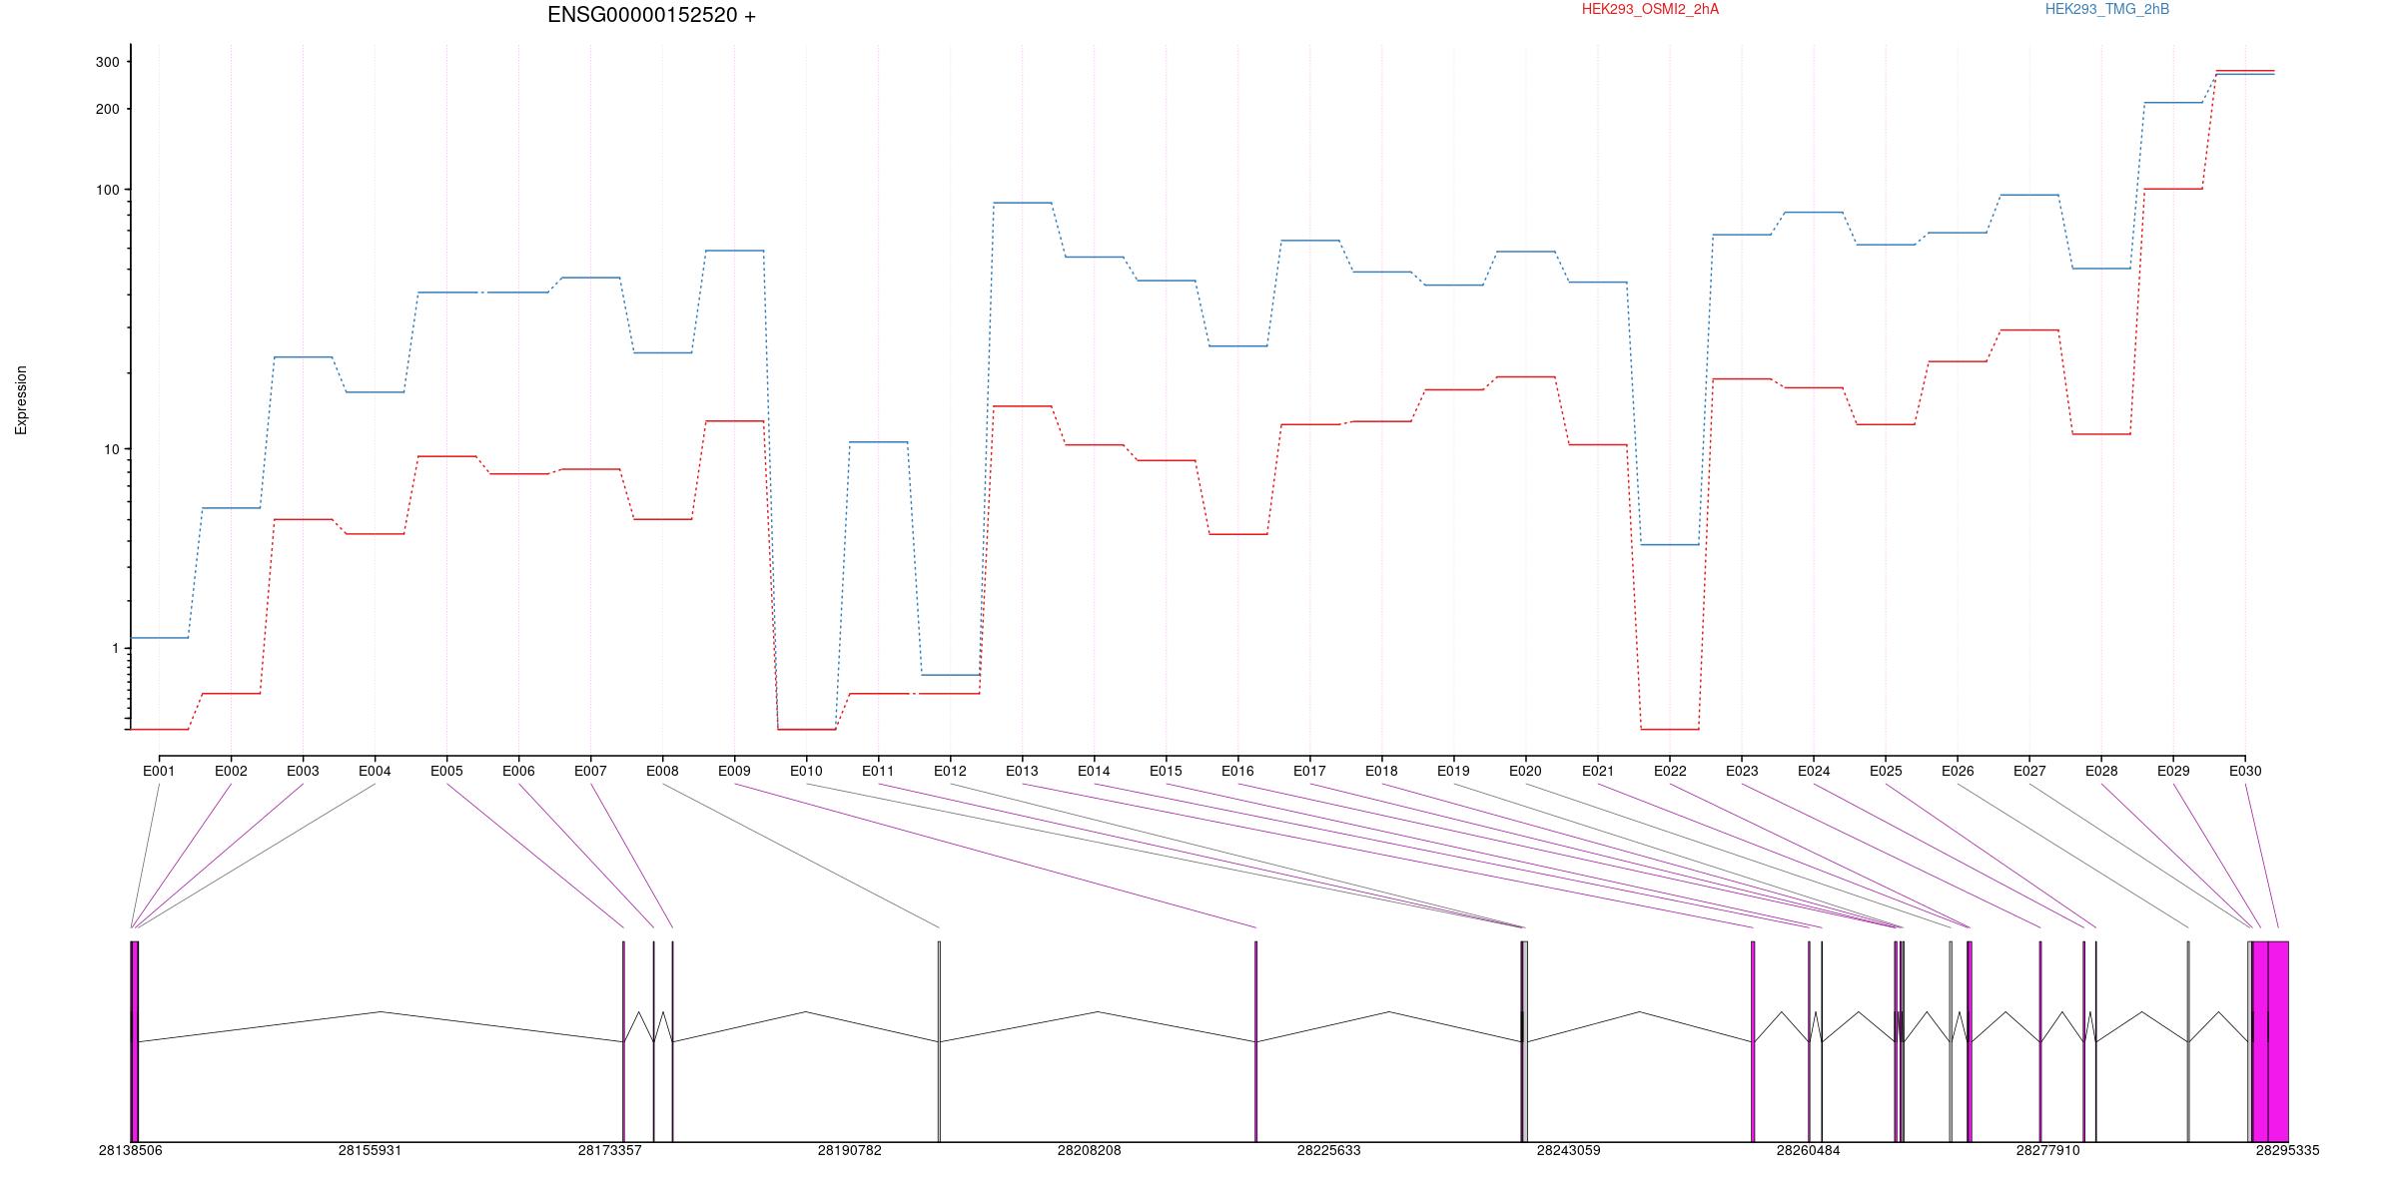The height and width of the screenshot is (1198, 2397).
Task: Select exon label E024
Action: pos(1814,771)
